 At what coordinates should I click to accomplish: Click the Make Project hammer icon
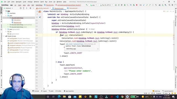click(87, 5)
